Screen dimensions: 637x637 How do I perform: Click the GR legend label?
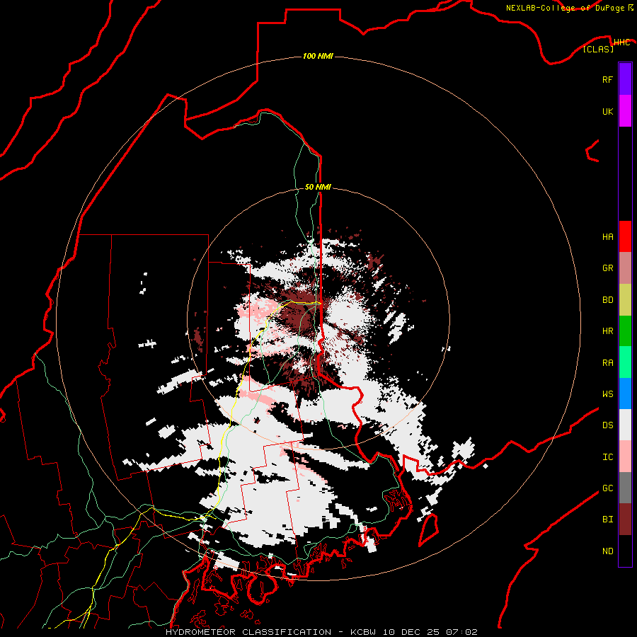point(607,268)
